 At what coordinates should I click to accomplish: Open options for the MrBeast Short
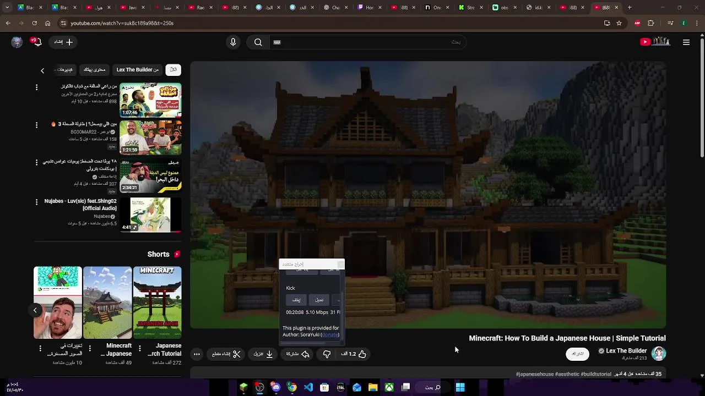click(40, 349)
